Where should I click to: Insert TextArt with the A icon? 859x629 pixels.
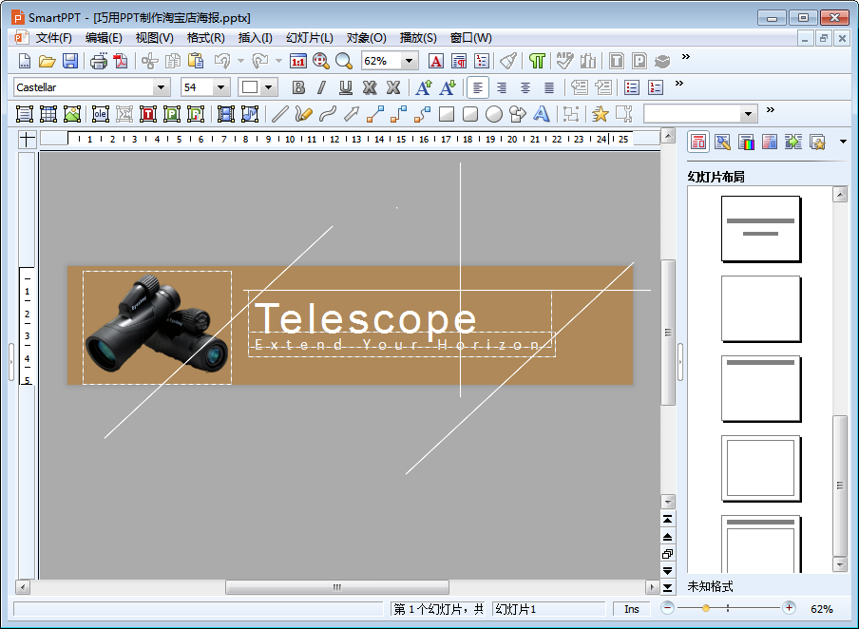[x=542, y=114]
